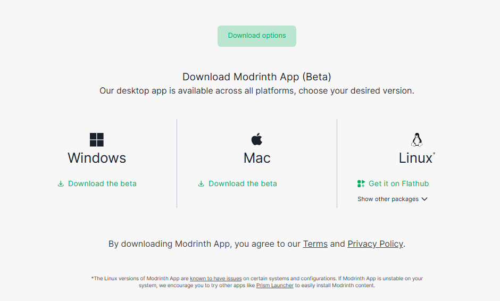Click the Mac heading text
Image resolution: width=500 pixels, height=301 pixels.
(257, 158)
